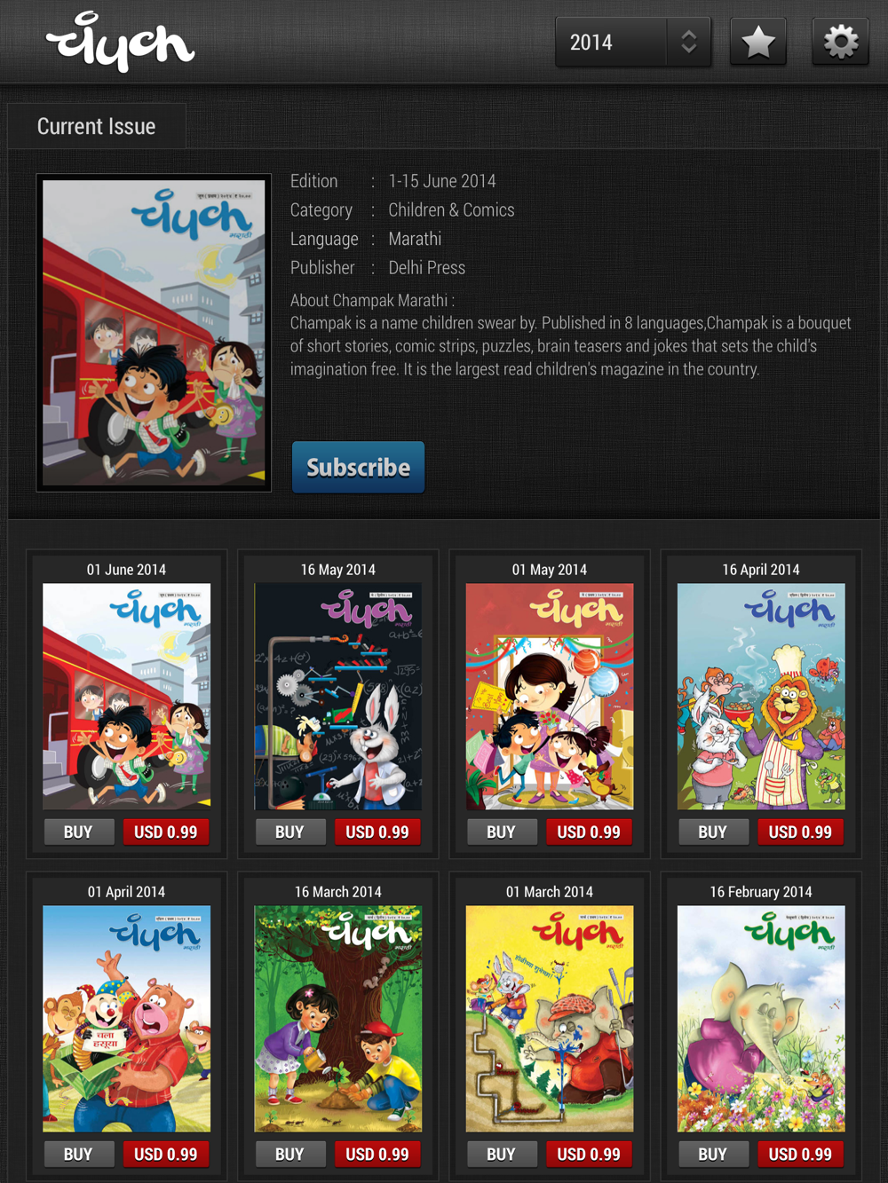This screenshot has height=1183, width=888.
Task: Open the 16 February 2014 elephant cover
Action: pos(761,1018)
